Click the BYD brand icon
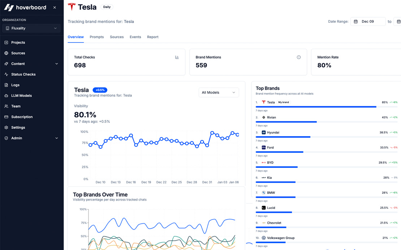 pos(264,162)
